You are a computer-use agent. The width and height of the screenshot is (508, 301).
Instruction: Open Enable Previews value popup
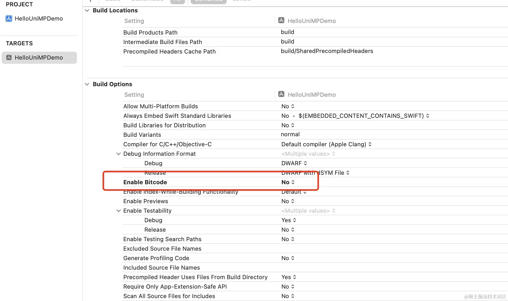pos(288,201)
